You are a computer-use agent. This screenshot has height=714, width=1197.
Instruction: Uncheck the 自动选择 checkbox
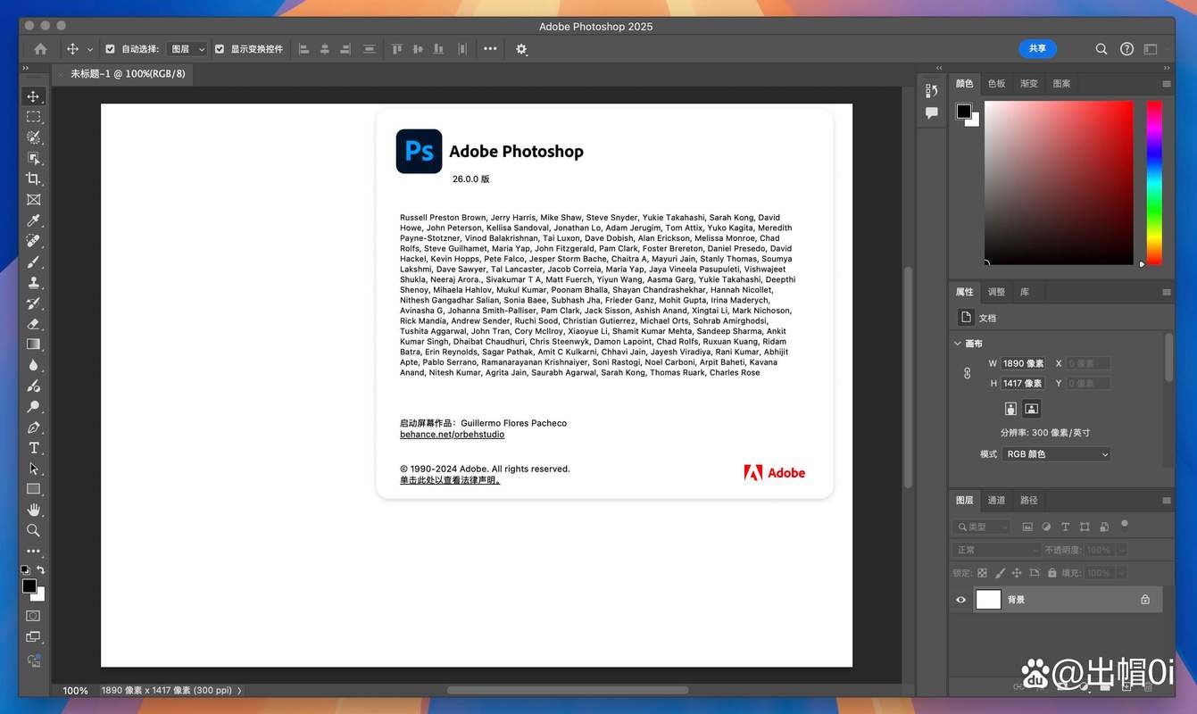tap(110, 49)
